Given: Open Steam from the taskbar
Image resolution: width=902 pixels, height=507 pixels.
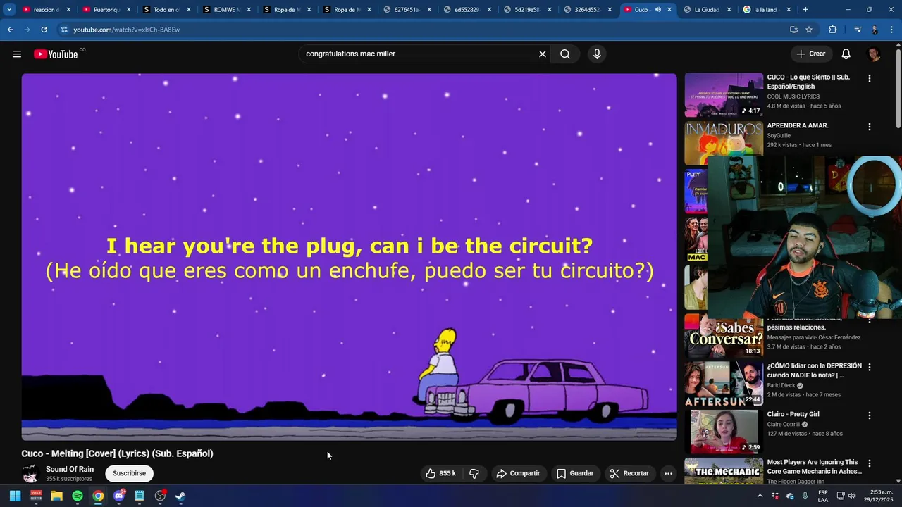Looking at the screenshot, I should coord(180,496).
